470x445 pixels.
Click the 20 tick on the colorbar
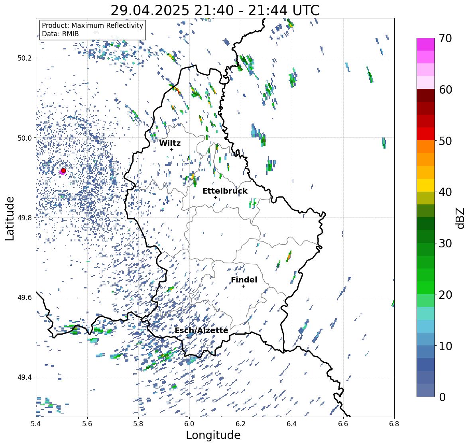point(445,294)
